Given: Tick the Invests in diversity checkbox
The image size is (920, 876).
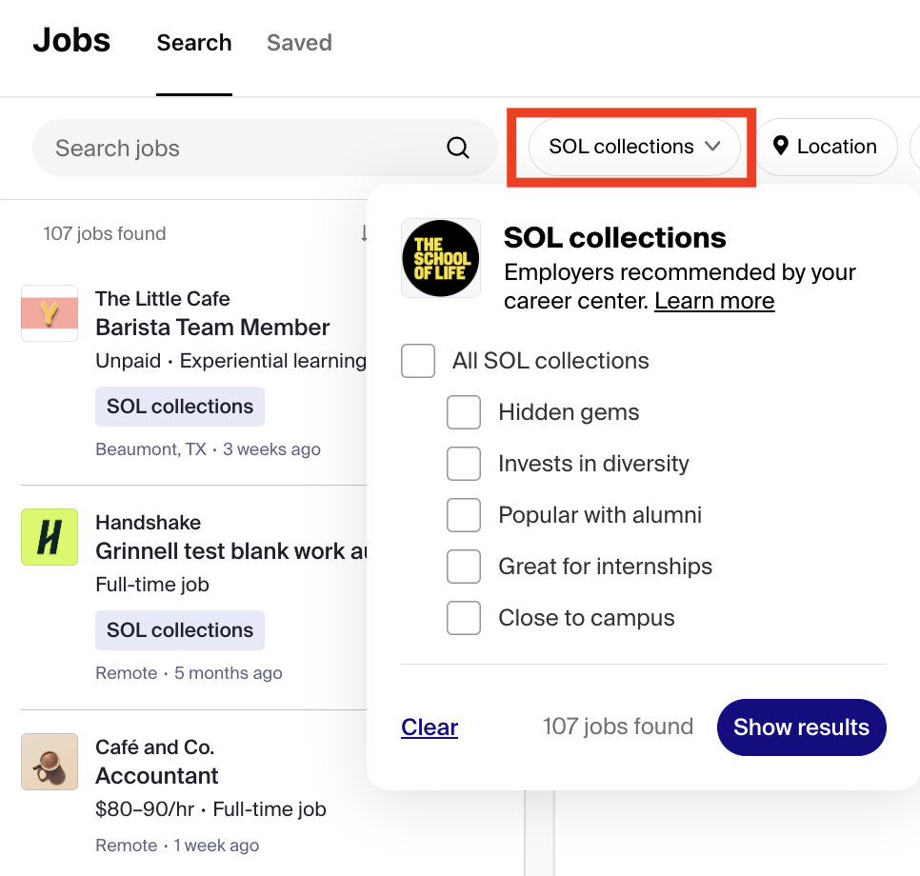Looking at the screenshot, I should point(464,464).
